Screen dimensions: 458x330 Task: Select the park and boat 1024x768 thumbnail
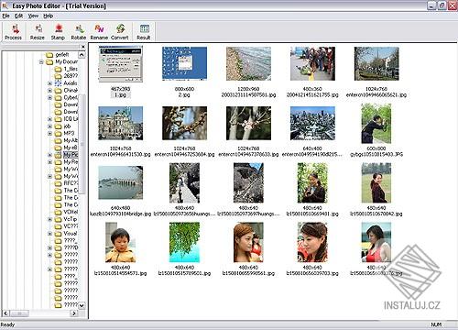click(376, 63)
